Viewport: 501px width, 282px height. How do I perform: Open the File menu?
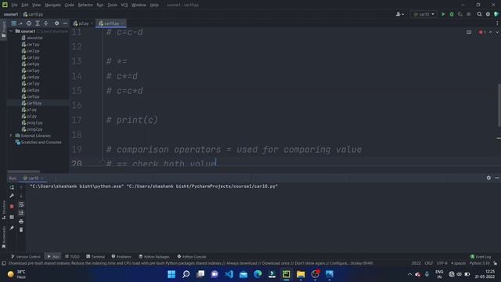[x=14, y=5]
